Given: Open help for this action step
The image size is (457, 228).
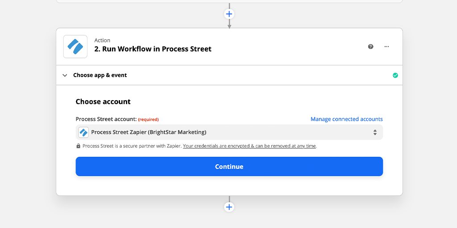Looking at the screenshot, I should (x=370, y=46).
